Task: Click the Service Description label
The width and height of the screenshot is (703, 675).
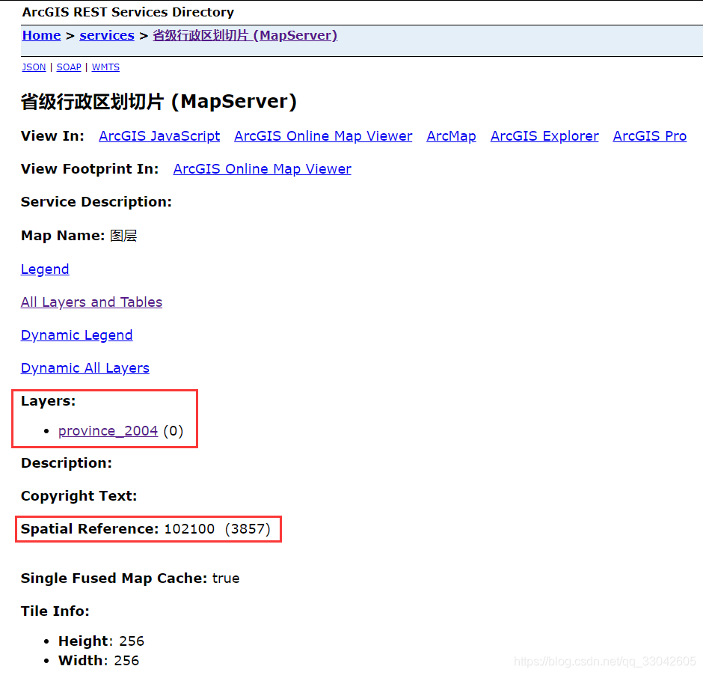Action: [96, 202]
